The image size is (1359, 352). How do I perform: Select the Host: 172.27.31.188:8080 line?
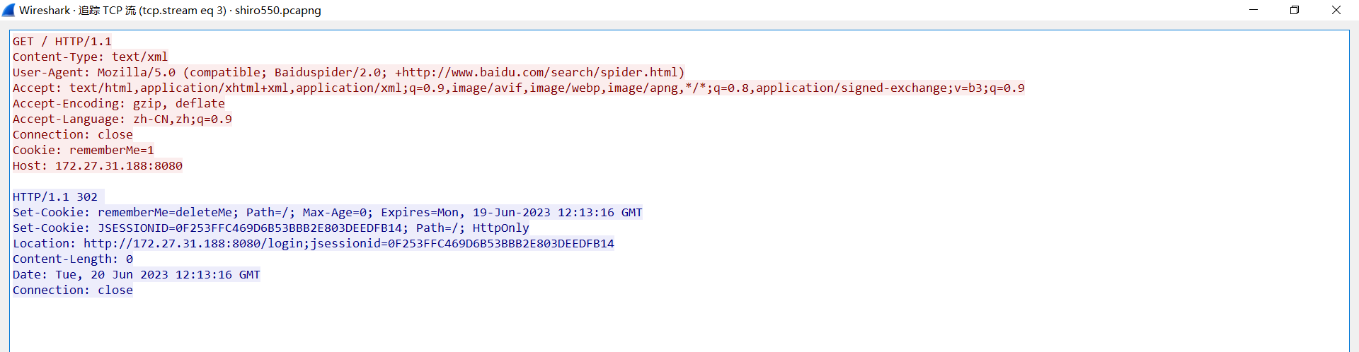pos(97,166)
